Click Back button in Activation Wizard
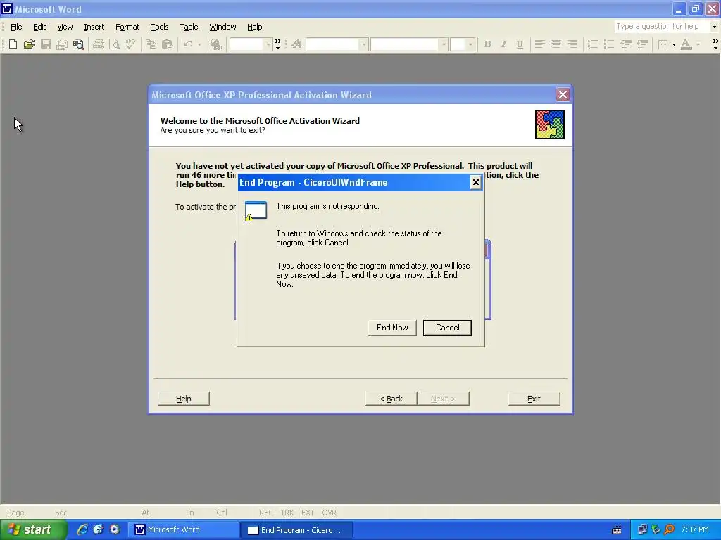This screenshot has width=721, height=540. tap(391, 399)
